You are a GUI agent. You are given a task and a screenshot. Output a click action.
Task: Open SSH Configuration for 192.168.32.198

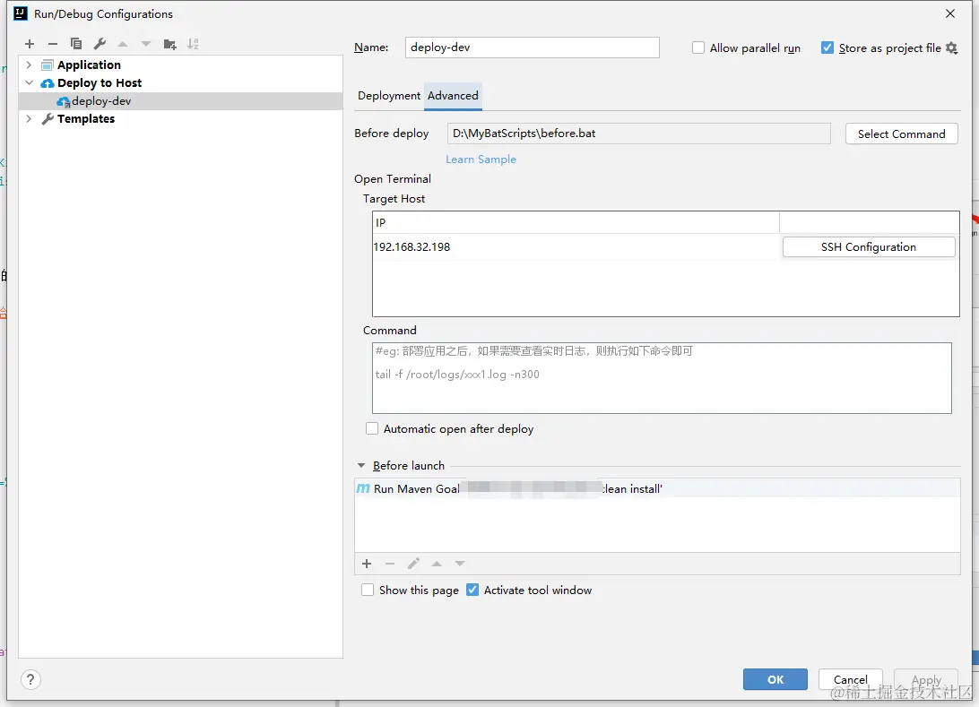(869, 247)
